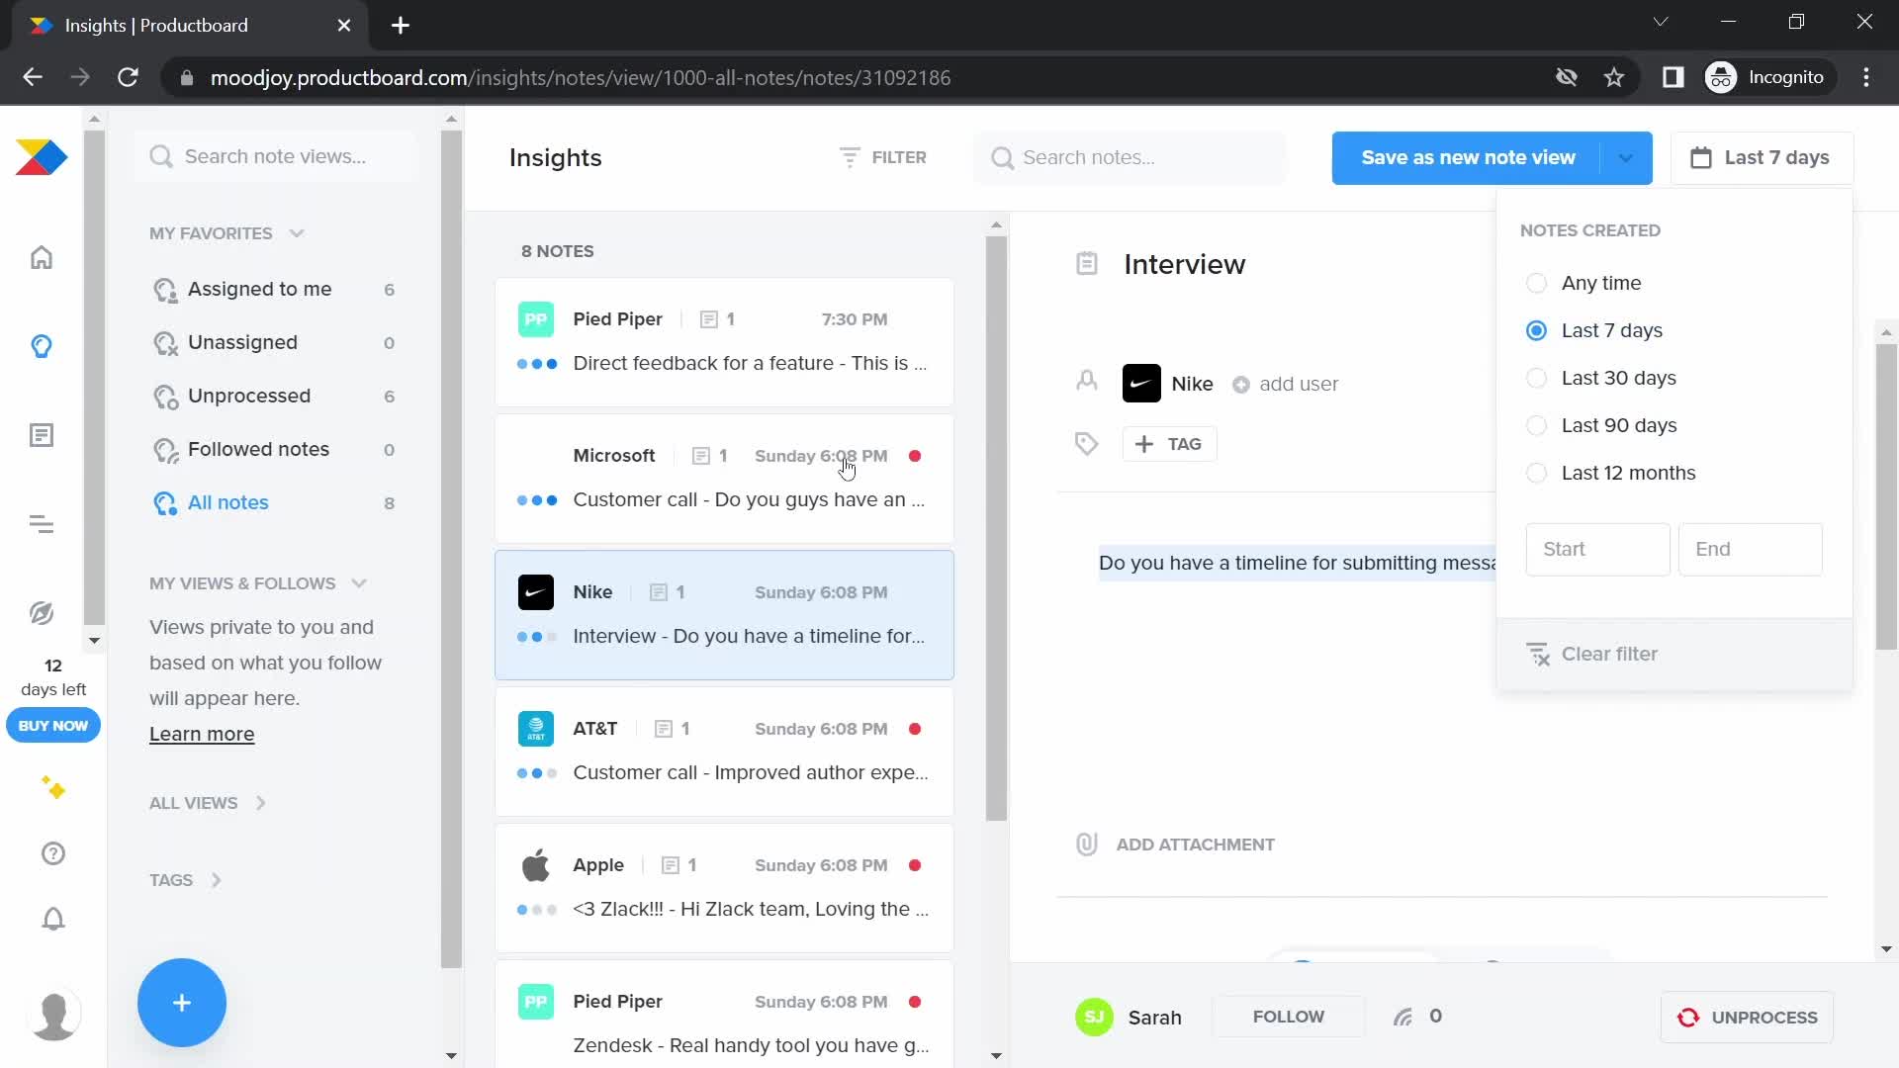
Task: Click the FILTER button
Action: [x=883, y=157]
